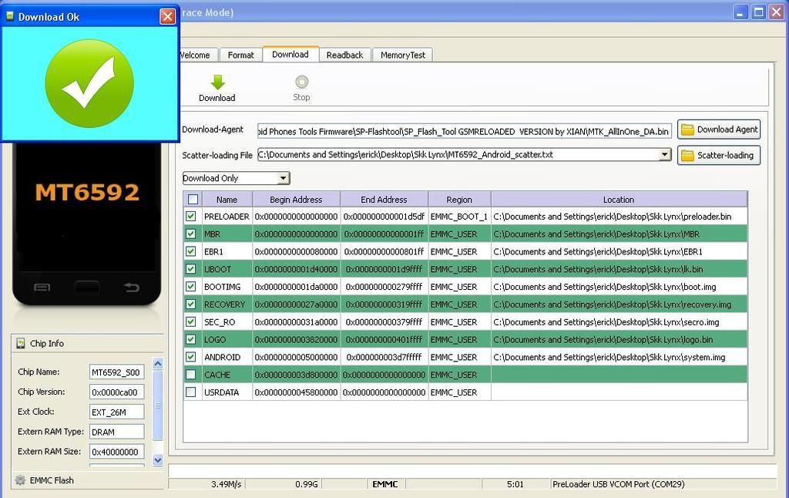Switch to the Format tab
789x498 pixels.
point(240,55)
